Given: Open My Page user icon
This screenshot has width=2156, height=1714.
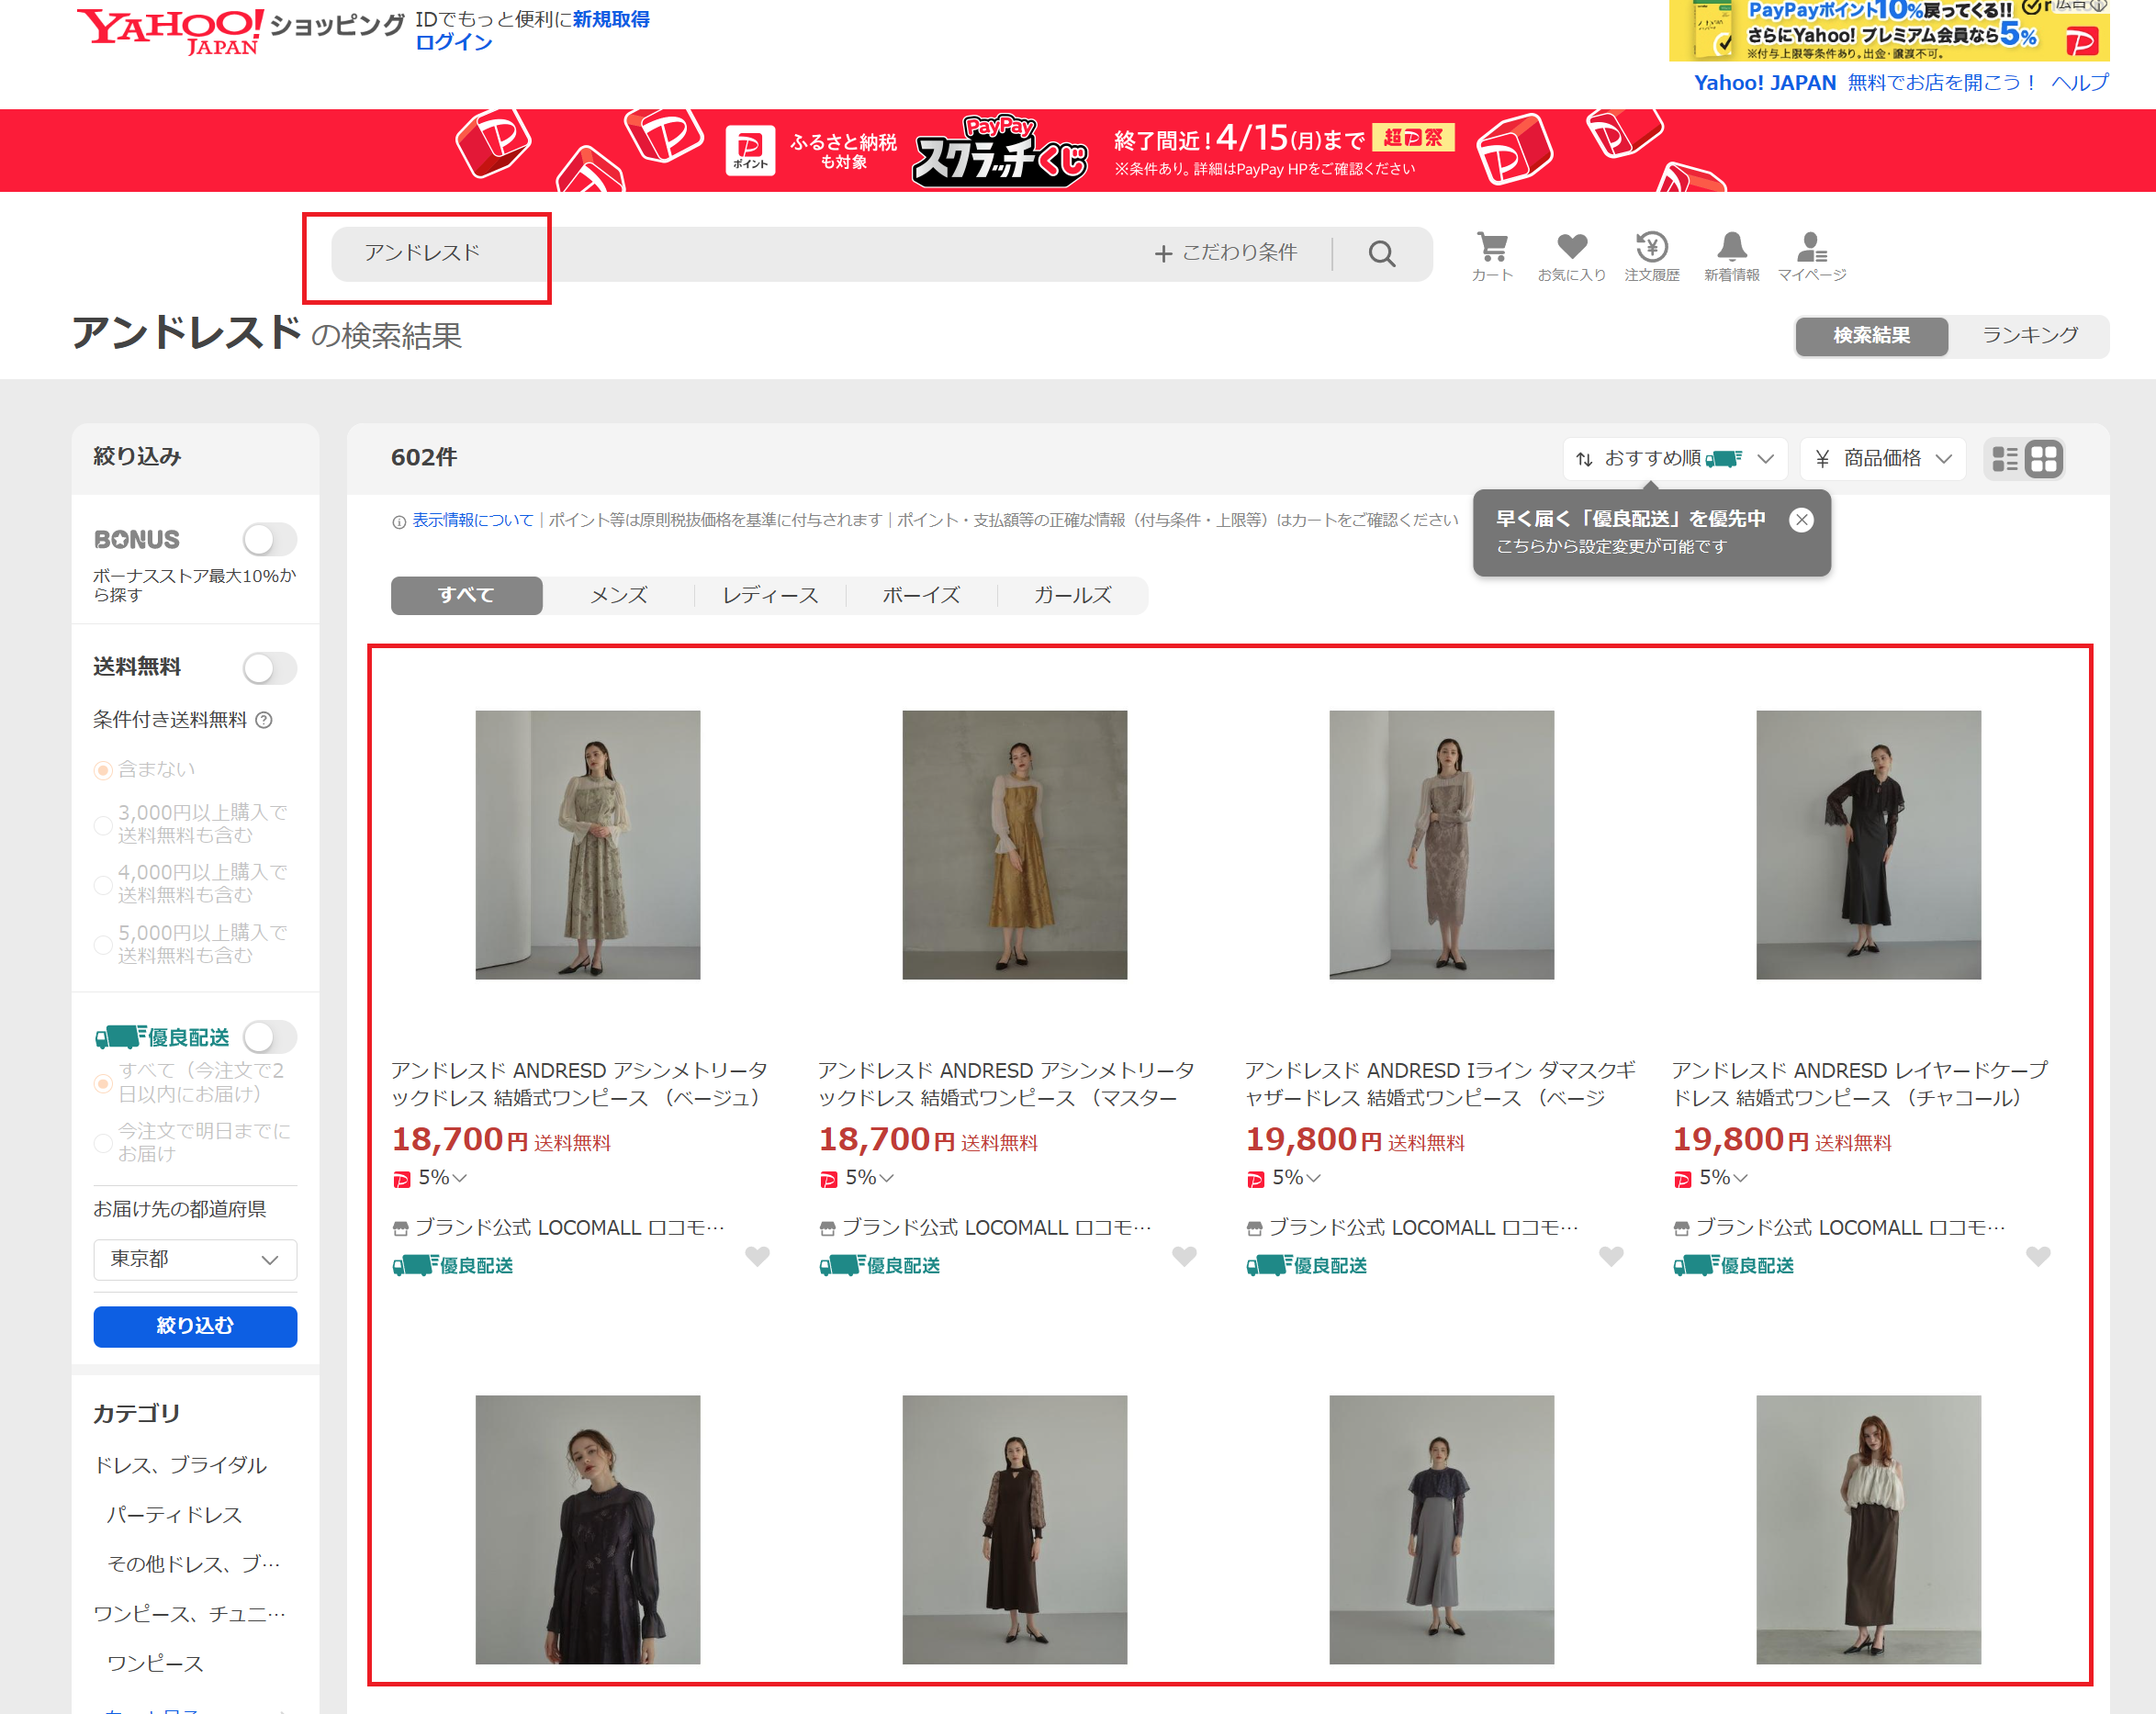Looking at the screenshot, I should [1811, 248].
